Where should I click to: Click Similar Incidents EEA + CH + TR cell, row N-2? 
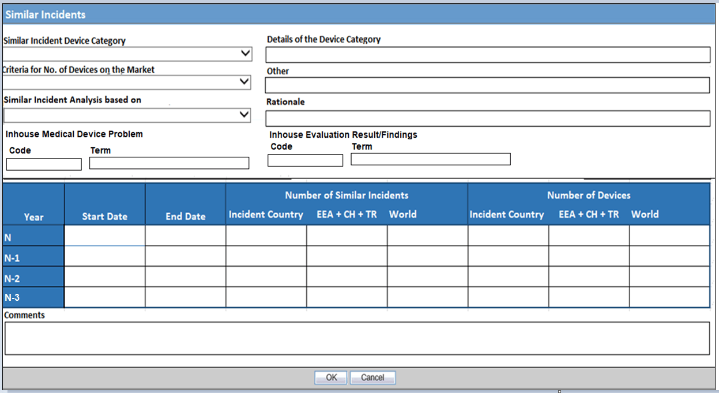click(347, 277)
